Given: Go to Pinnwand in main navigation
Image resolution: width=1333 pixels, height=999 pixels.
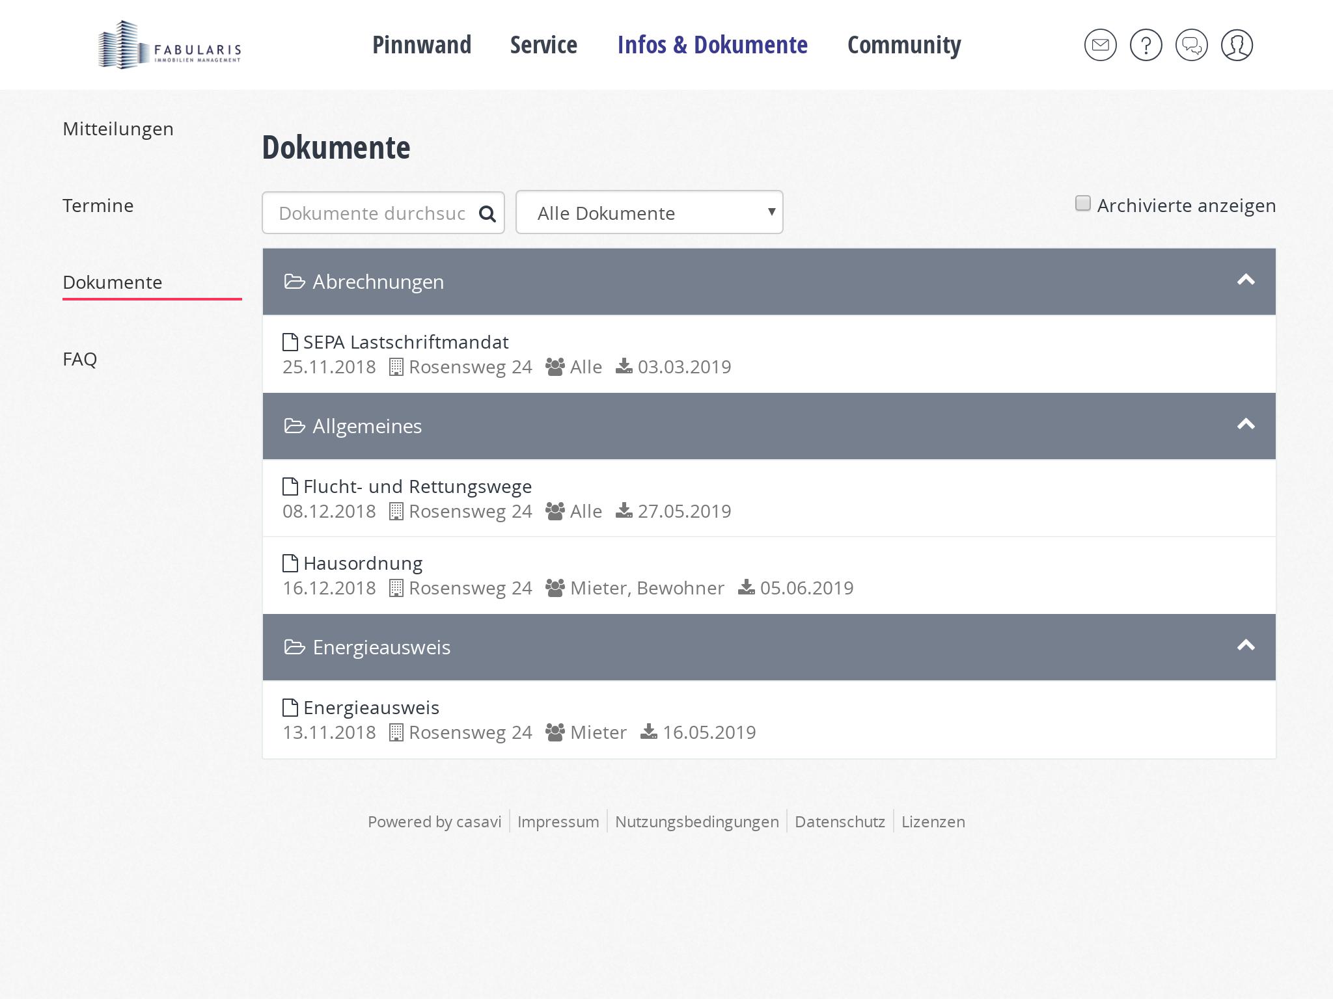Looking at the screenshot, I should click(x=422, y=45).
